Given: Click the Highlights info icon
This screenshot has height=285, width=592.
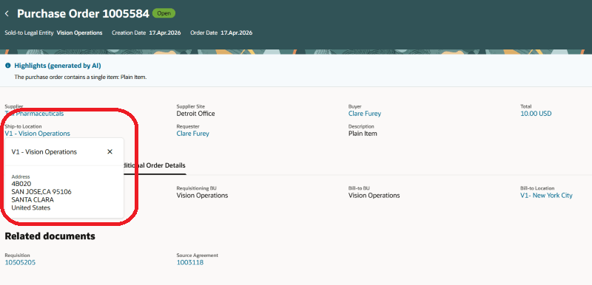Looking at the screenshot, I should [8, 66].
